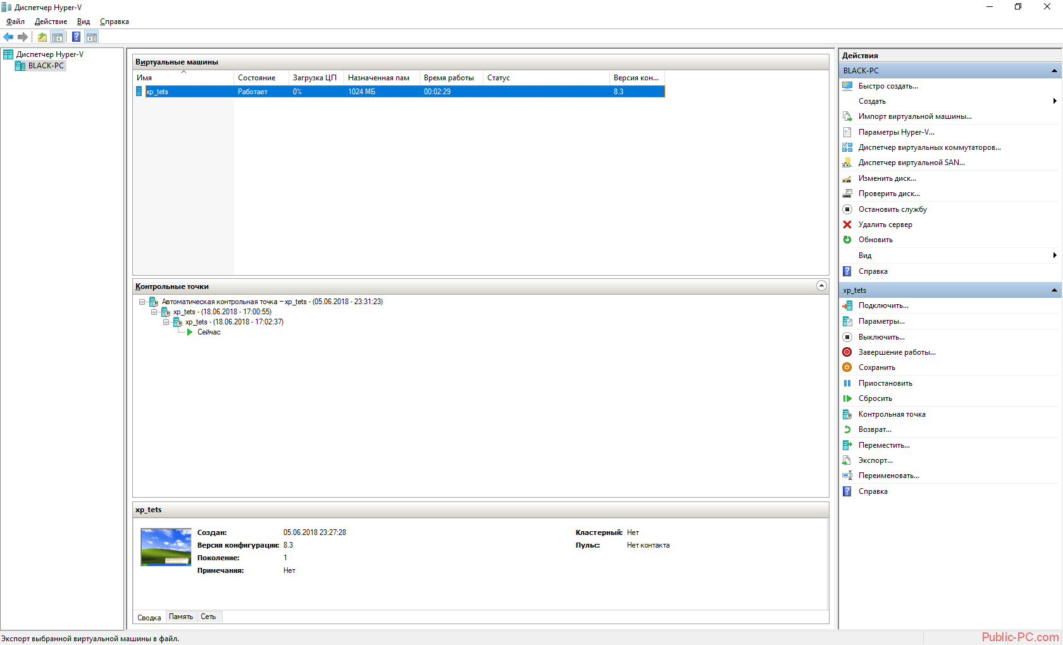Click the Переместить move icon

[847, 445]
